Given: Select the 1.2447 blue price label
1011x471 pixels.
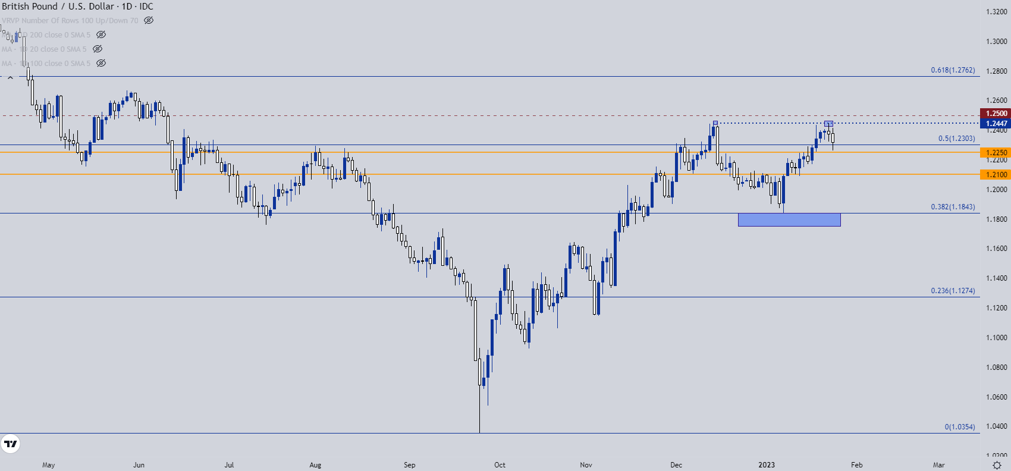Looking at the screenshot, I should (996, 124).
